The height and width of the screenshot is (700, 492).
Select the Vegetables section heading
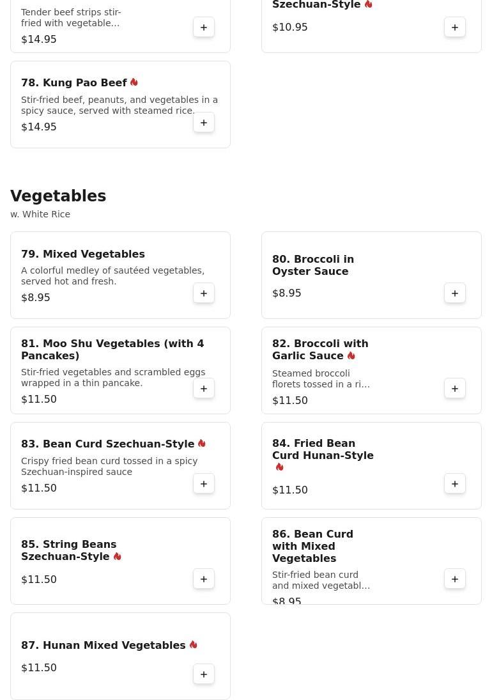[58, 196]
